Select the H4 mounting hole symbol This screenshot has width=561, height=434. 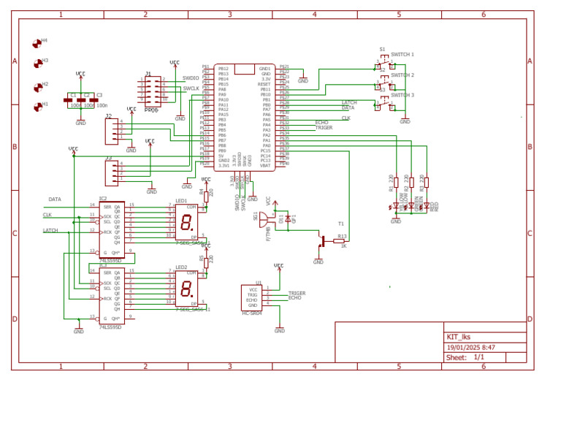point(37,44)
